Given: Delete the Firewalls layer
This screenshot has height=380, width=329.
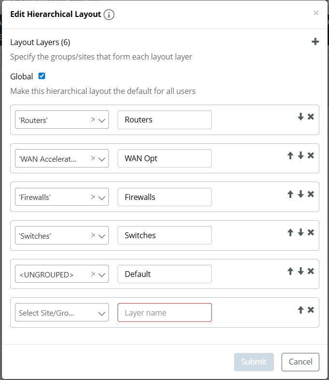Looking at the screenshot, I should (x=311, y=194).
